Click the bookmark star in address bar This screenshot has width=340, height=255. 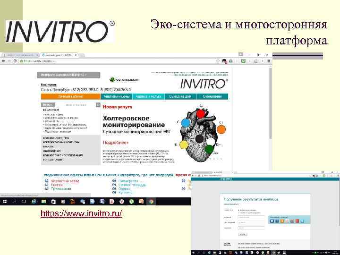[218, 61]
